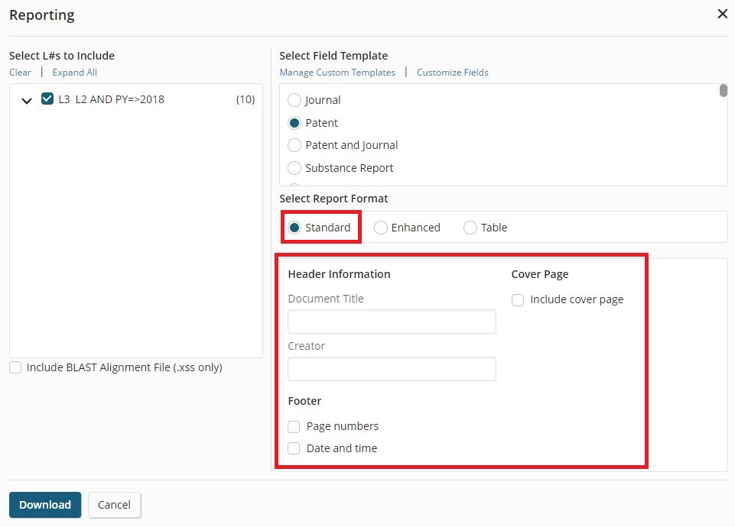Close the Reporting dialog with X icon
This screenshot has width=735, height=527.
click(x=722, y=14)
